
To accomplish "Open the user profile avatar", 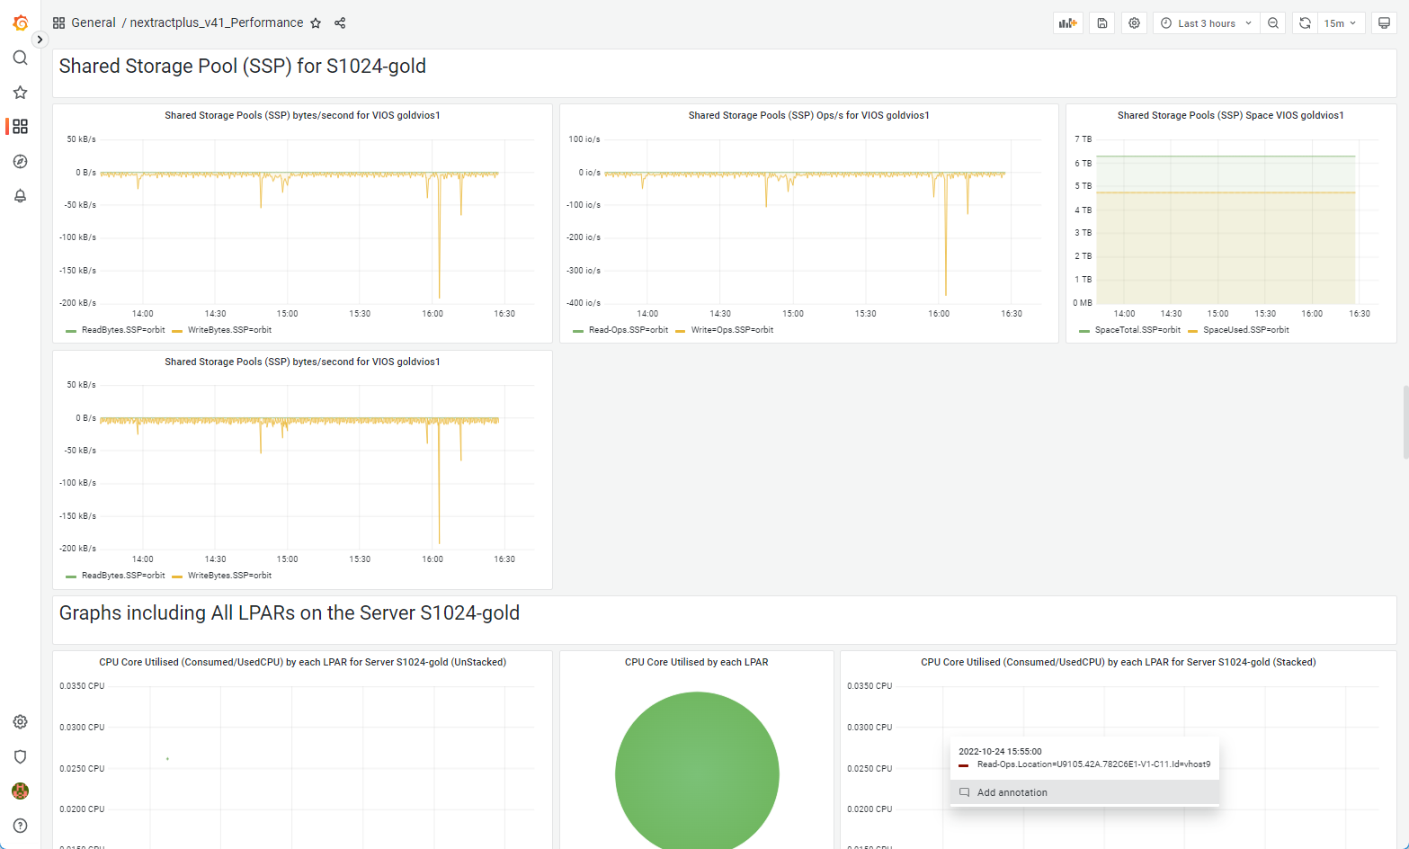I will (20, 791).
